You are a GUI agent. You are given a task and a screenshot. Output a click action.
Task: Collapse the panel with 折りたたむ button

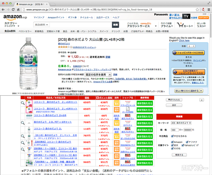(174, 100)
